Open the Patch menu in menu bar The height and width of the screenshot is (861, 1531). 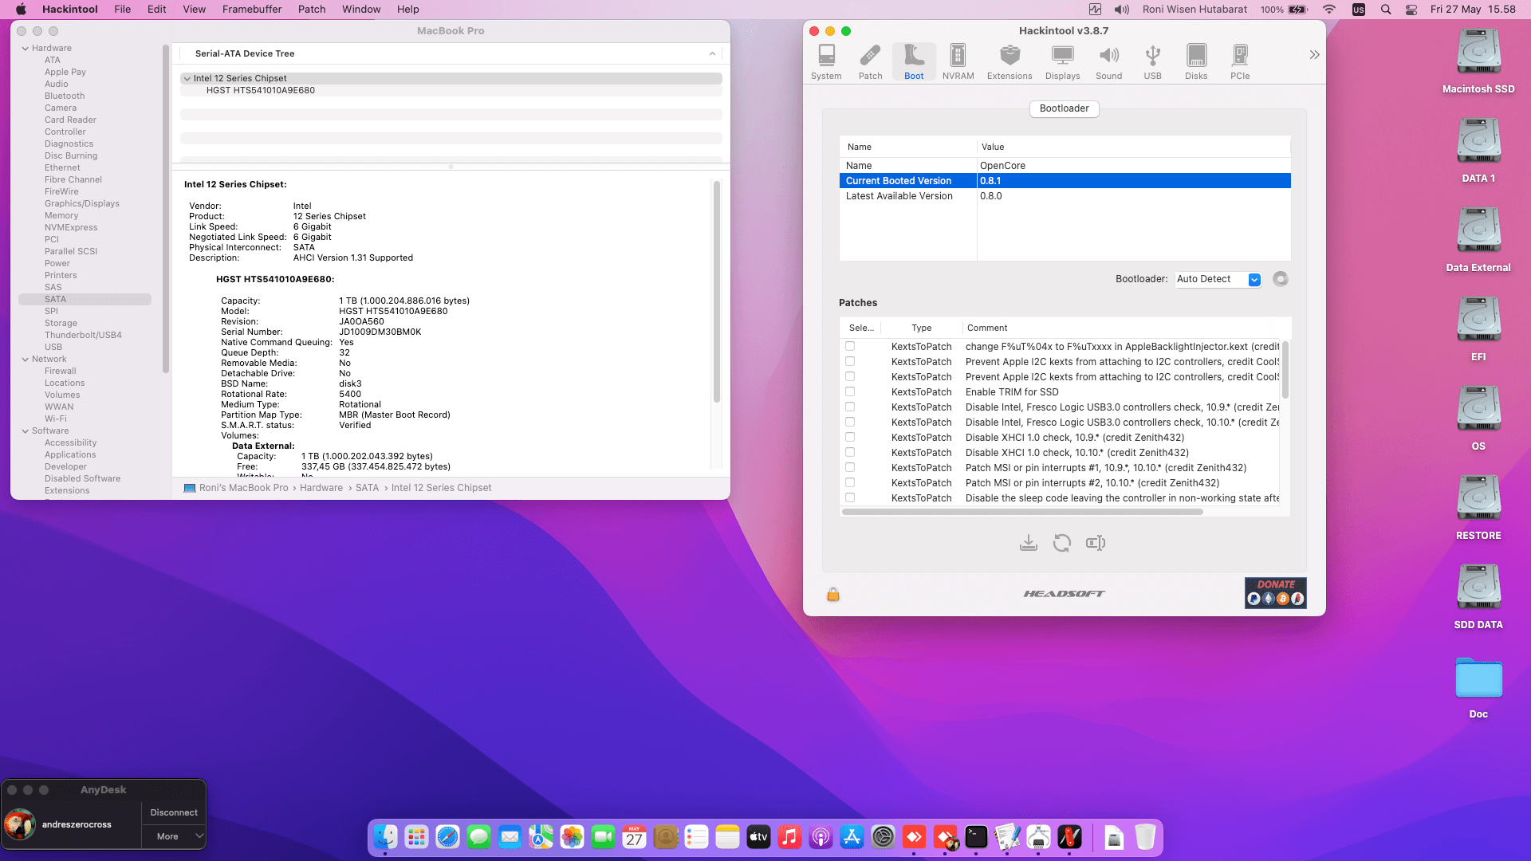point(312,10)
